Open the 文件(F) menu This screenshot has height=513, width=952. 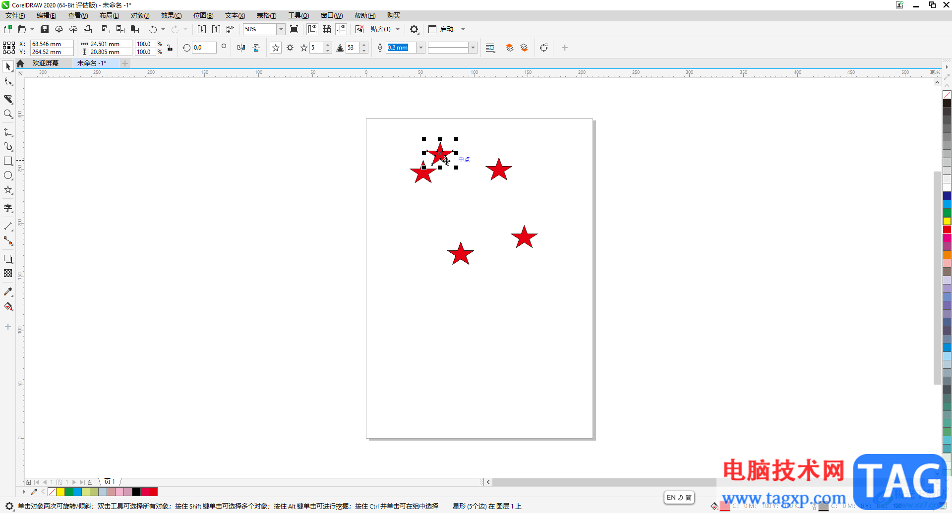(15, 16)
